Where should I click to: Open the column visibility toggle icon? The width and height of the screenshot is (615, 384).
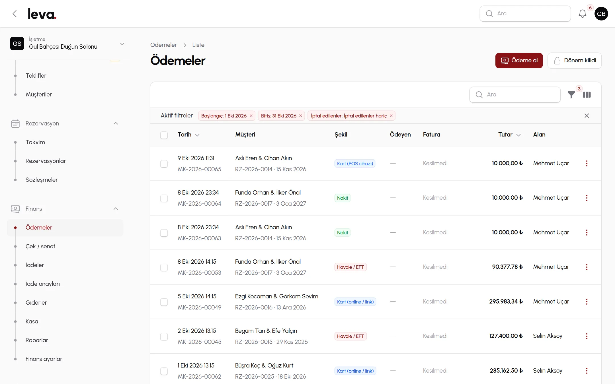[x=587, y=95]
